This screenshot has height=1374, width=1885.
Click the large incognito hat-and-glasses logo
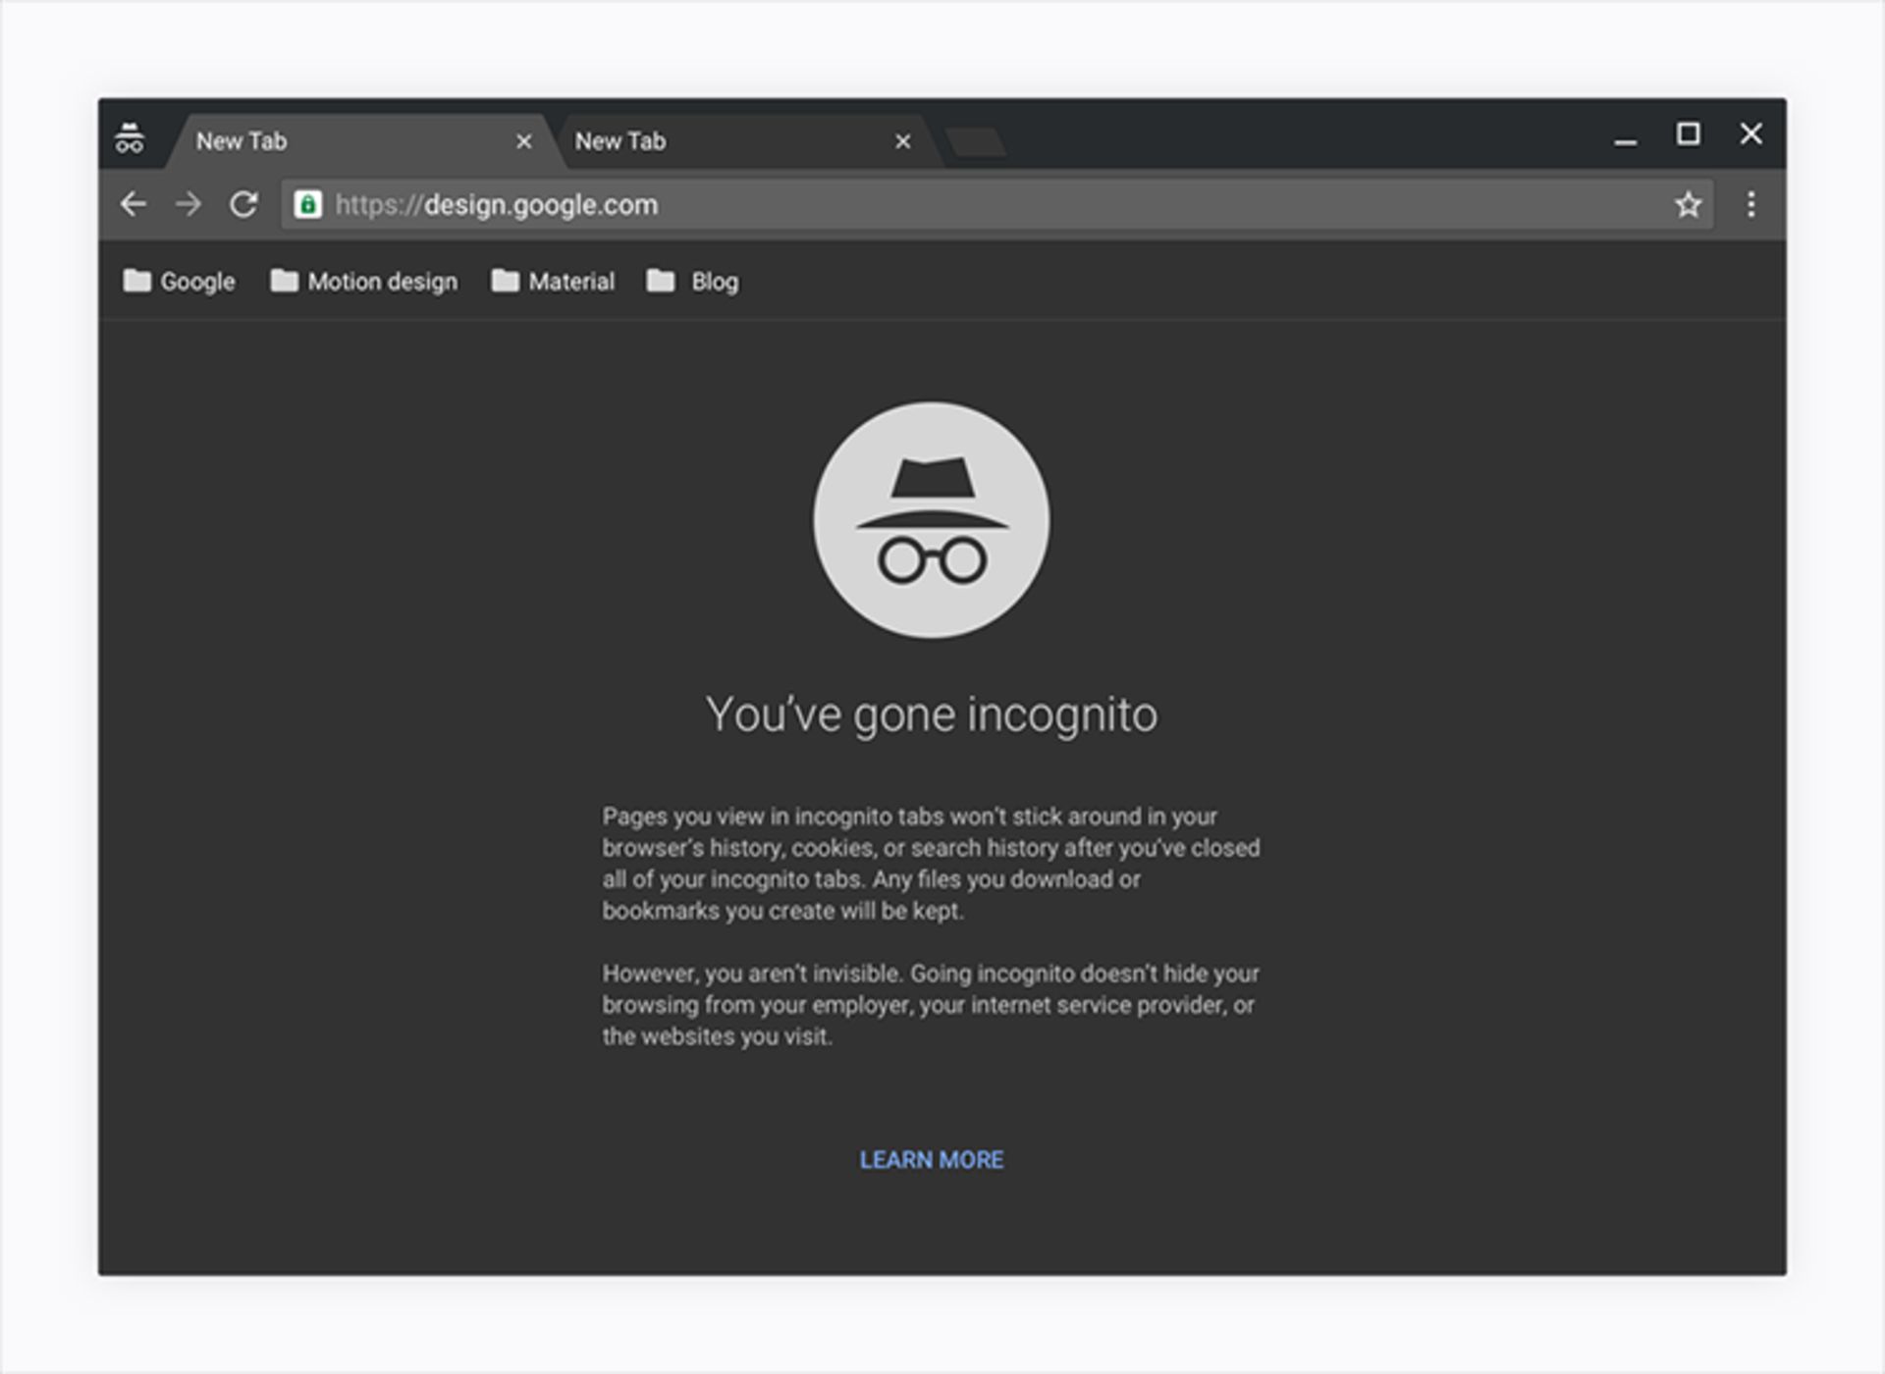click(930, 520)
